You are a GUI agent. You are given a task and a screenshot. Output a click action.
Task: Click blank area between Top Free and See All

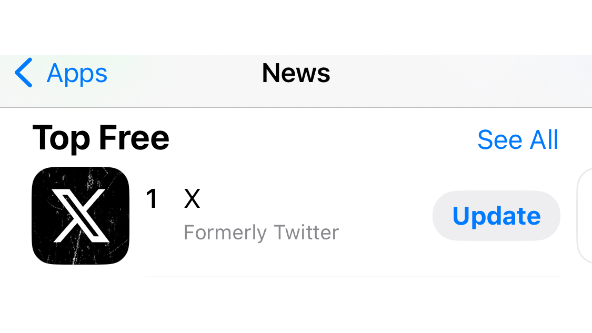(321, 139)
